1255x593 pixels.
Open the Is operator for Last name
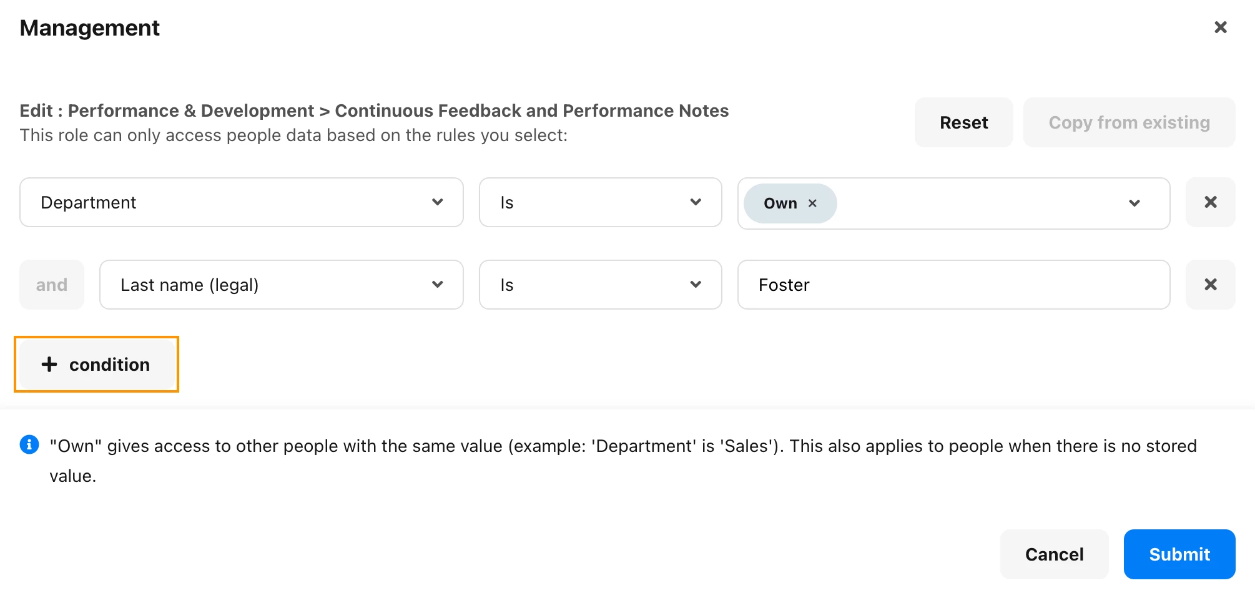pos(601,285)
